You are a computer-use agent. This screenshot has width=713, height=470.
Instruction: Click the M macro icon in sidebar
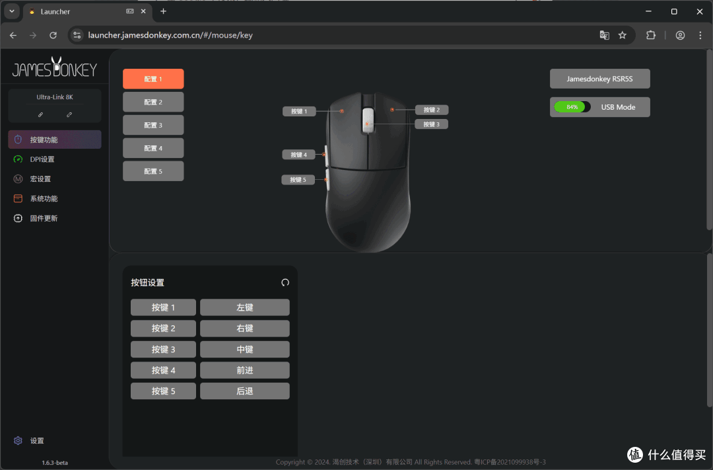click(18, 179)
